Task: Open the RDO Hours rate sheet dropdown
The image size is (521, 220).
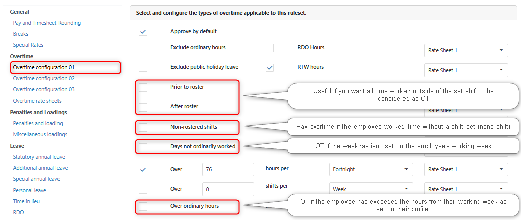Action: pyautogui.click(x=466, y=50)
